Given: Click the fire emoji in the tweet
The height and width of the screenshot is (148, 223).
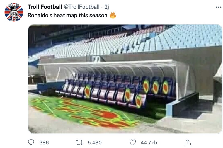Looking at the screenshot, I should (113, 15).
